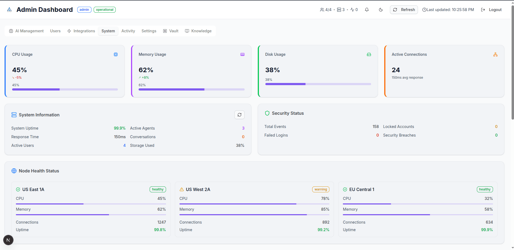This screenshot has width=514, height=250.
Task: Click the Disk Usage drive icon
Action: pyautogui.click(x=369, y=54)
